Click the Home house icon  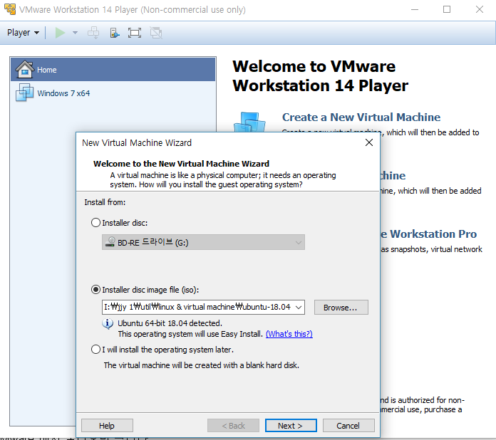point(24,69)
